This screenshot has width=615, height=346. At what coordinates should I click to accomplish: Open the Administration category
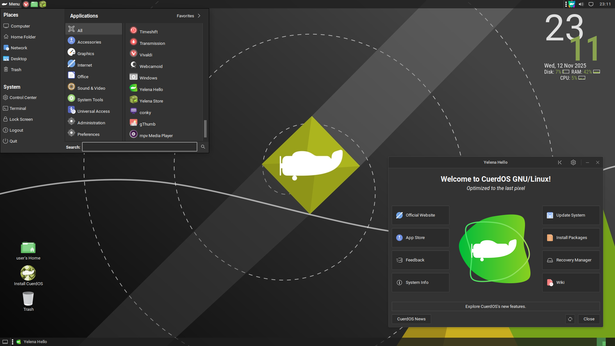click(x=91, y=123)
